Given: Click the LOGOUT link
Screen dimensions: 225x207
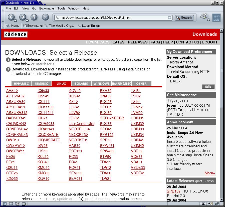Looking at the screenshot, I should coord(210,42).
